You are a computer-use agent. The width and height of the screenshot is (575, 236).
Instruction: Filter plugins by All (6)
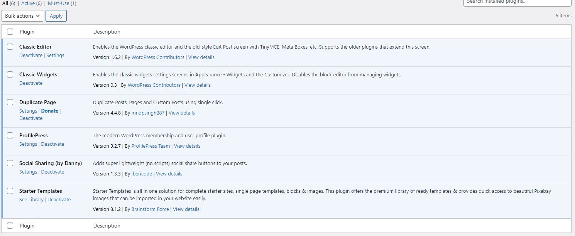pos(8,3)
